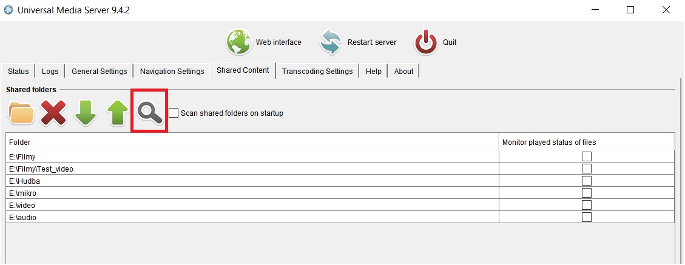This screenshot has width=685, height=265.
Task: Select the E:\Filmy folder row
Action: point(252,156)
